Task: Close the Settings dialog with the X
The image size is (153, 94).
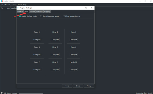Action: tap(92, 8)
